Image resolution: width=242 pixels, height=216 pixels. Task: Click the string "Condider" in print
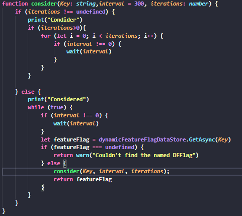tap(63, 20)
